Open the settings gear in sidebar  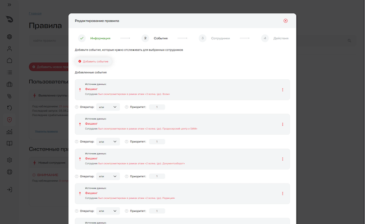click(x=10, y=160)
